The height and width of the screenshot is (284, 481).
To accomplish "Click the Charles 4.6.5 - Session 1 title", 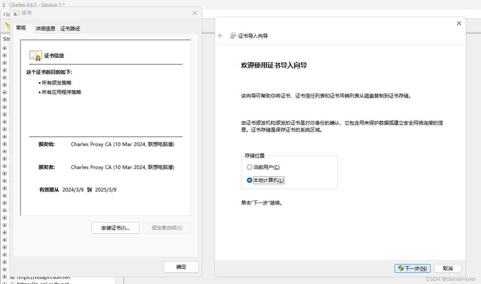I will pyautogui.click(x=37, y=5).
